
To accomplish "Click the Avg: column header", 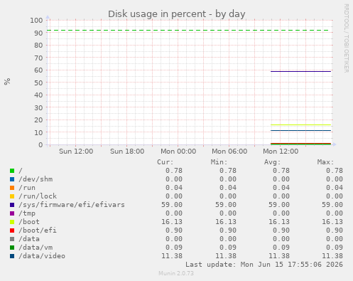I will click(x=272, y=162).
